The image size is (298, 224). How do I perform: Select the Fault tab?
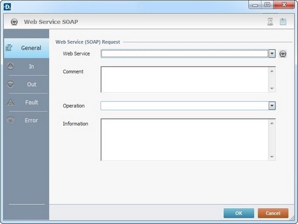[x=26, y=102]
